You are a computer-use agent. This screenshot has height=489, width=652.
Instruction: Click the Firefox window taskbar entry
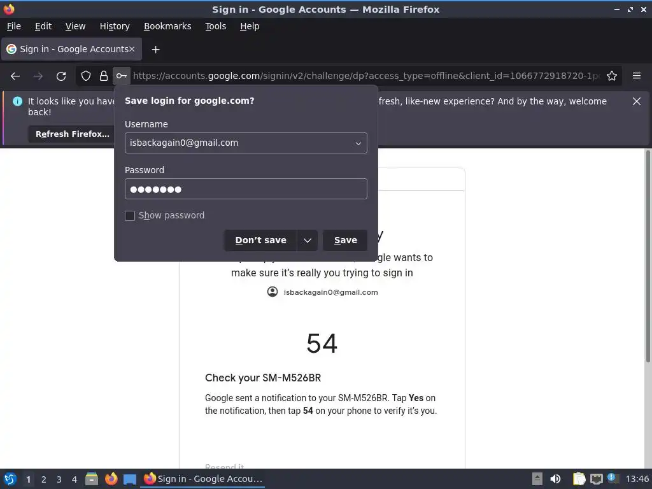(203, 479)
